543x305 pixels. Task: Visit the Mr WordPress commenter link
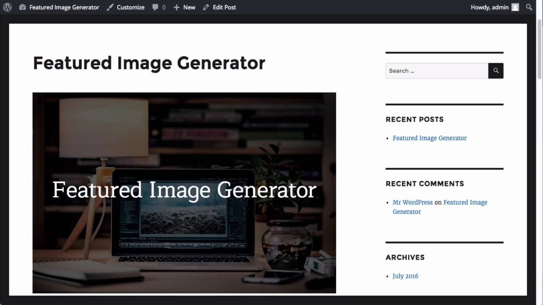(x=413, y=202)
